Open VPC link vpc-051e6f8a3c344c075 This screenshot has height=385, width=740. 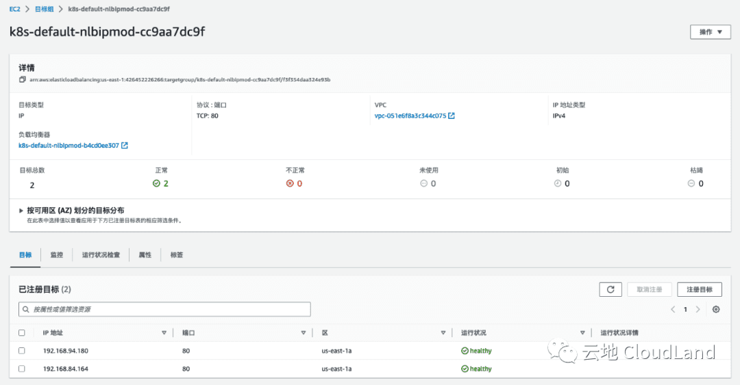pyautogui.click(x=410, y=116)
